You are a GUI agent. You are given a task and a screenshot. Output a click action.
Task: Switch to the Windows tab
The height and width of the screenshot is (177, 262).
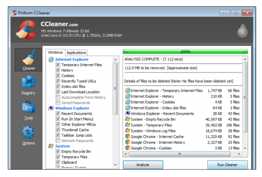pyautogui.click(x=55, y=52)
